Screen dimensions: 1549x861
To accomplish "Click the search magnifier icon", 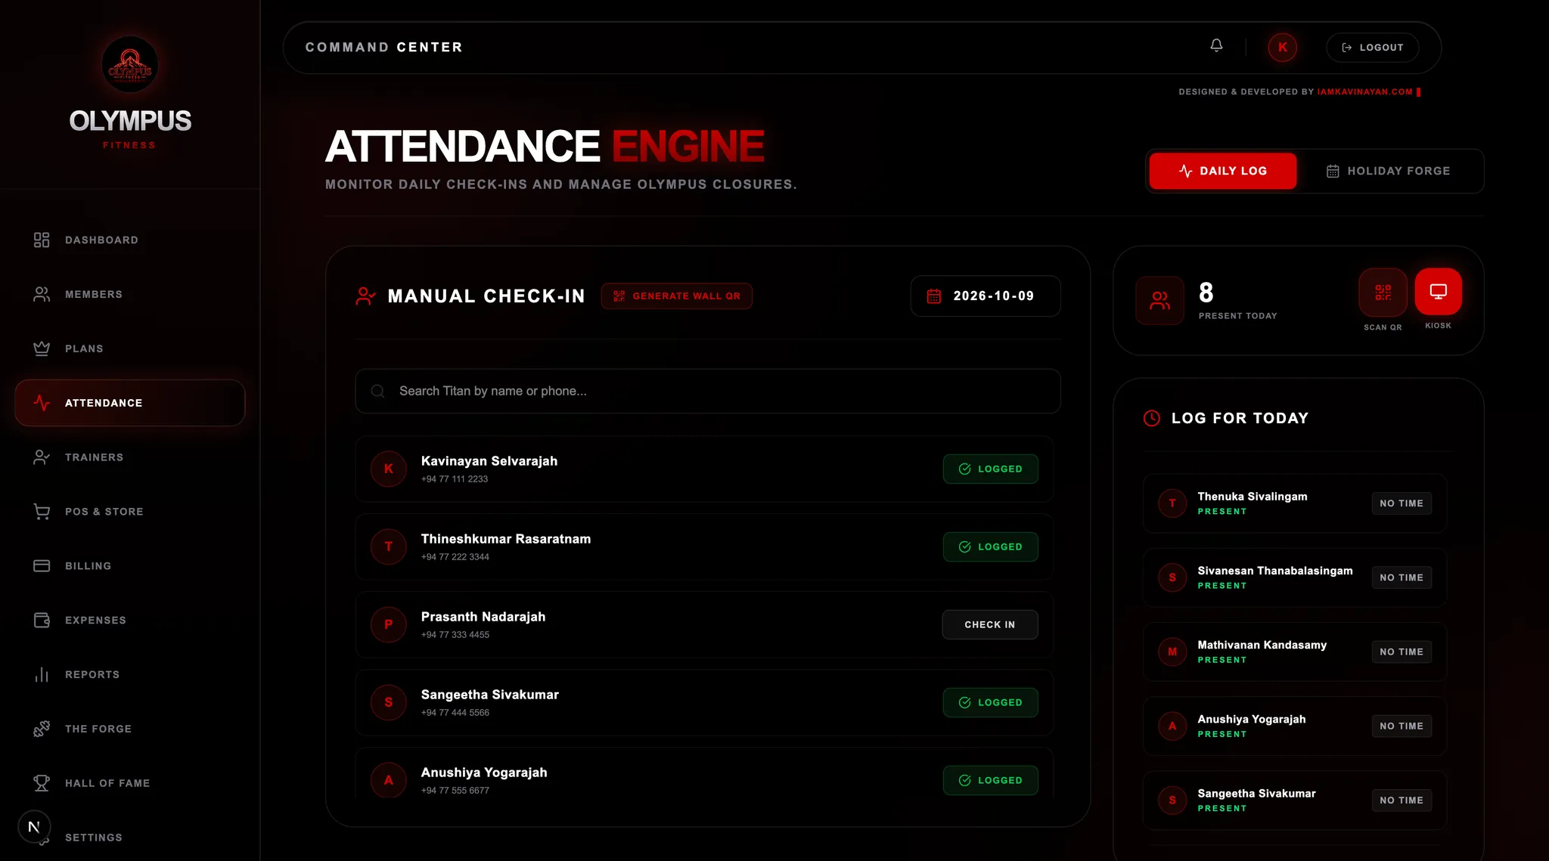I will [377, 391].
